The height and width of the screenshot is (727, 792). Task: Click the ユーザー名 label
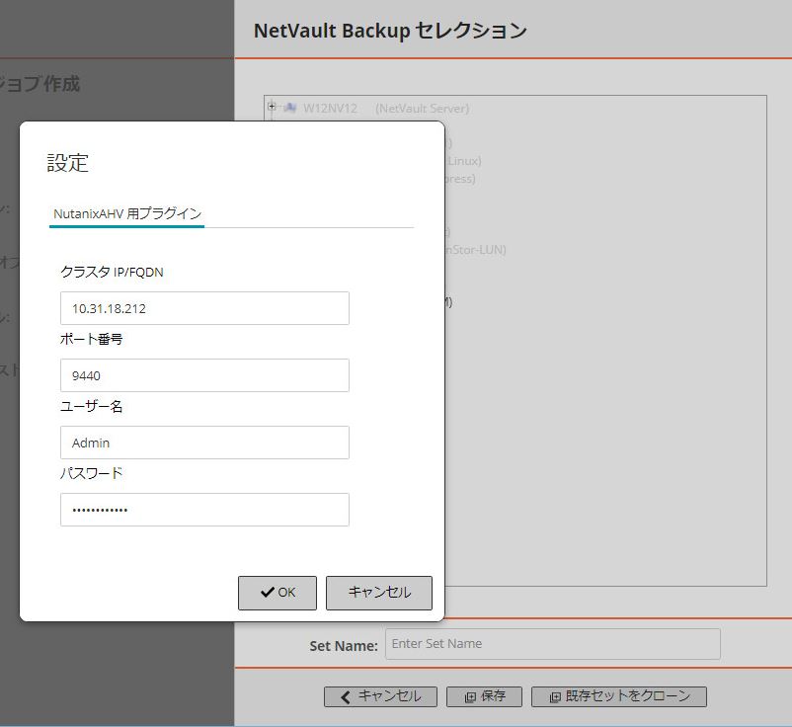tap(91, 406)
